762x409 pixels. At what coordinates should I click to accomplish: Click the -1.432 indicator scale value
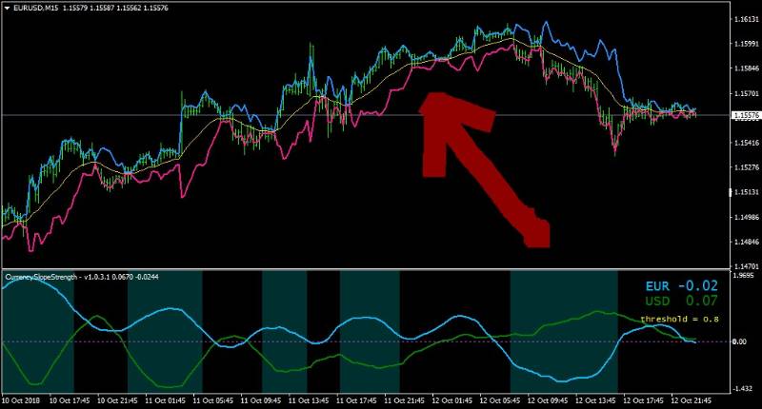(x=743, y=389)
